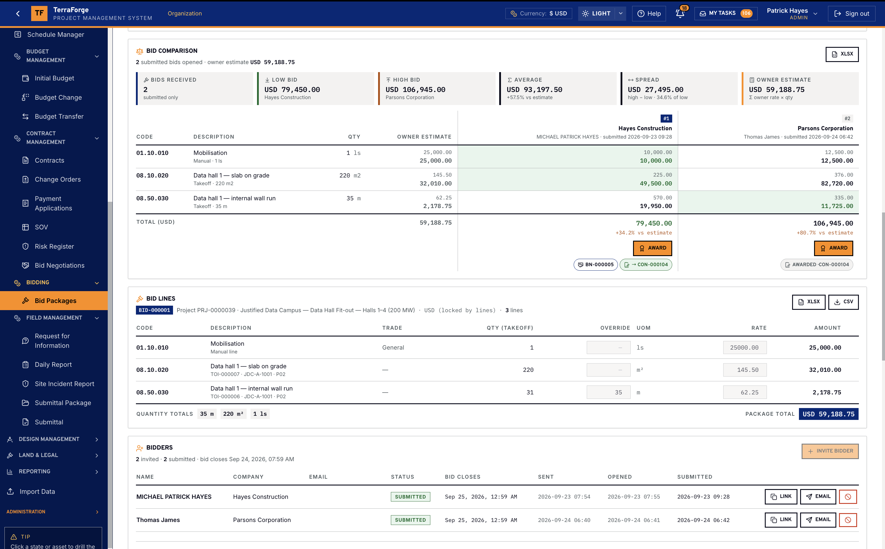Click the SOV table icon
Image resolution: width=885 pixels, height=549 pixels.
coord(26,227)
